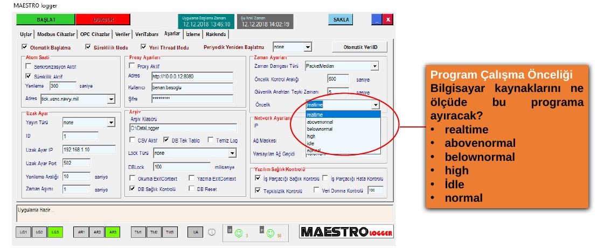611x248 pixels.
Task: Click the LG2 status indicator
Action: click(x=39, y=232)
